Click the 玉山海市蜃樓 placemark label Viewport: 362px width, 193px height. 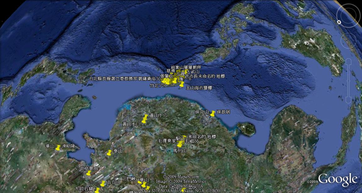click(199, 88)
